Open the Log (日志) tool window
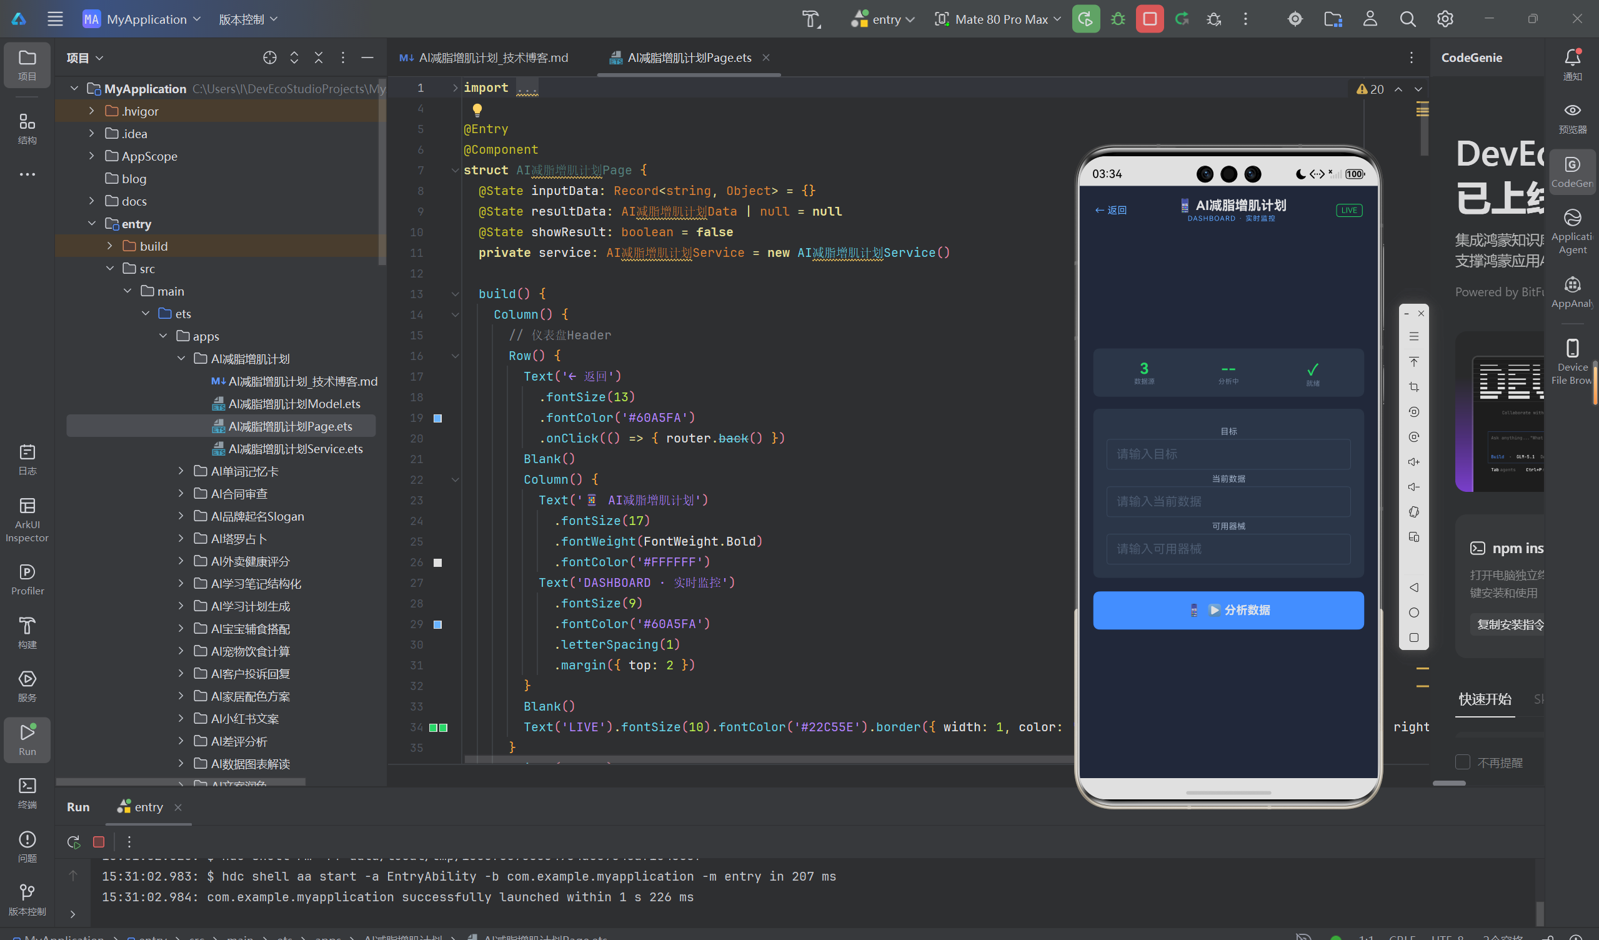The height and width of the screenshot is (940, 1599). pyautogui.click(x=27, y=459)
